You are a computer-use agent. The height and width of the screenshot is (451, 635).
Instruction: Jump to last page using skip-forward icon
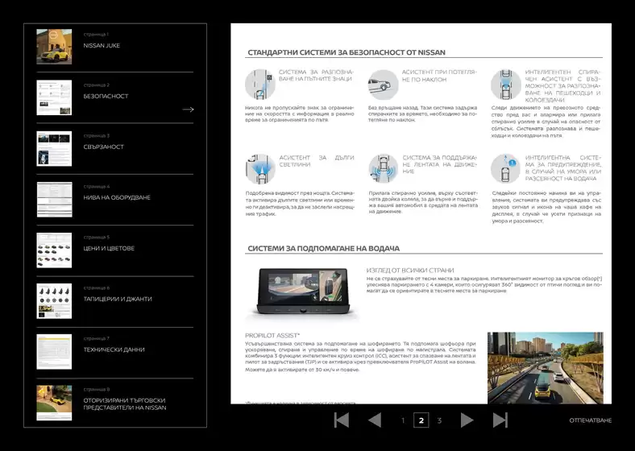500,420
